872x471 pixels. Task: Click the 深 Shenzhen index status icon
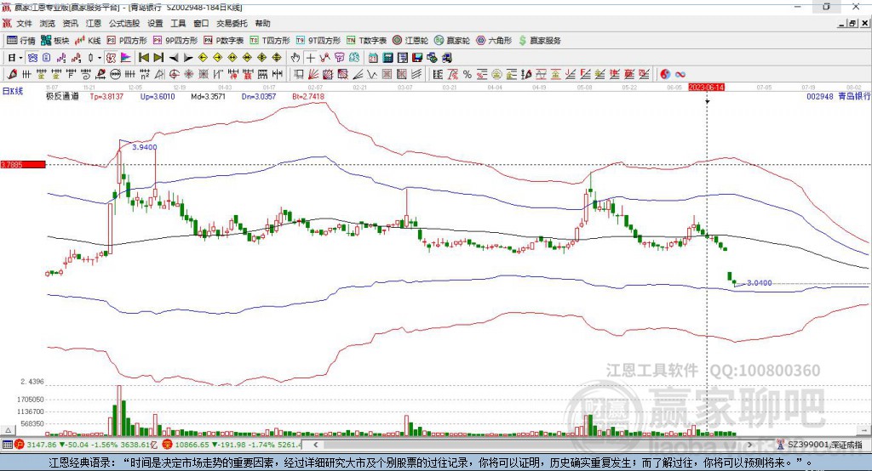click(168, 445)
